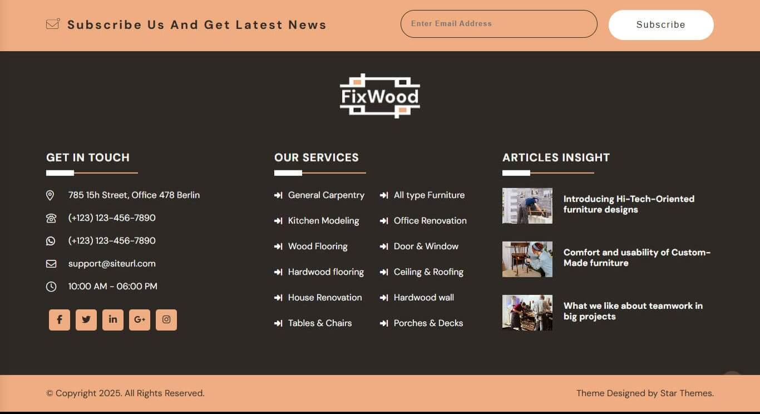Image resolution: width=760 pixels, height=414 pixels.
Task: Read the Custom-Made furniture comfort article
Action: [636, 258]
